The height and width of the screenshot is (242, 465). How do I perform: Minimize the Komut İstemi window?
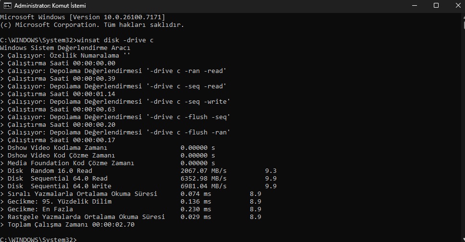pyautogui.click(x=415, y=6)
